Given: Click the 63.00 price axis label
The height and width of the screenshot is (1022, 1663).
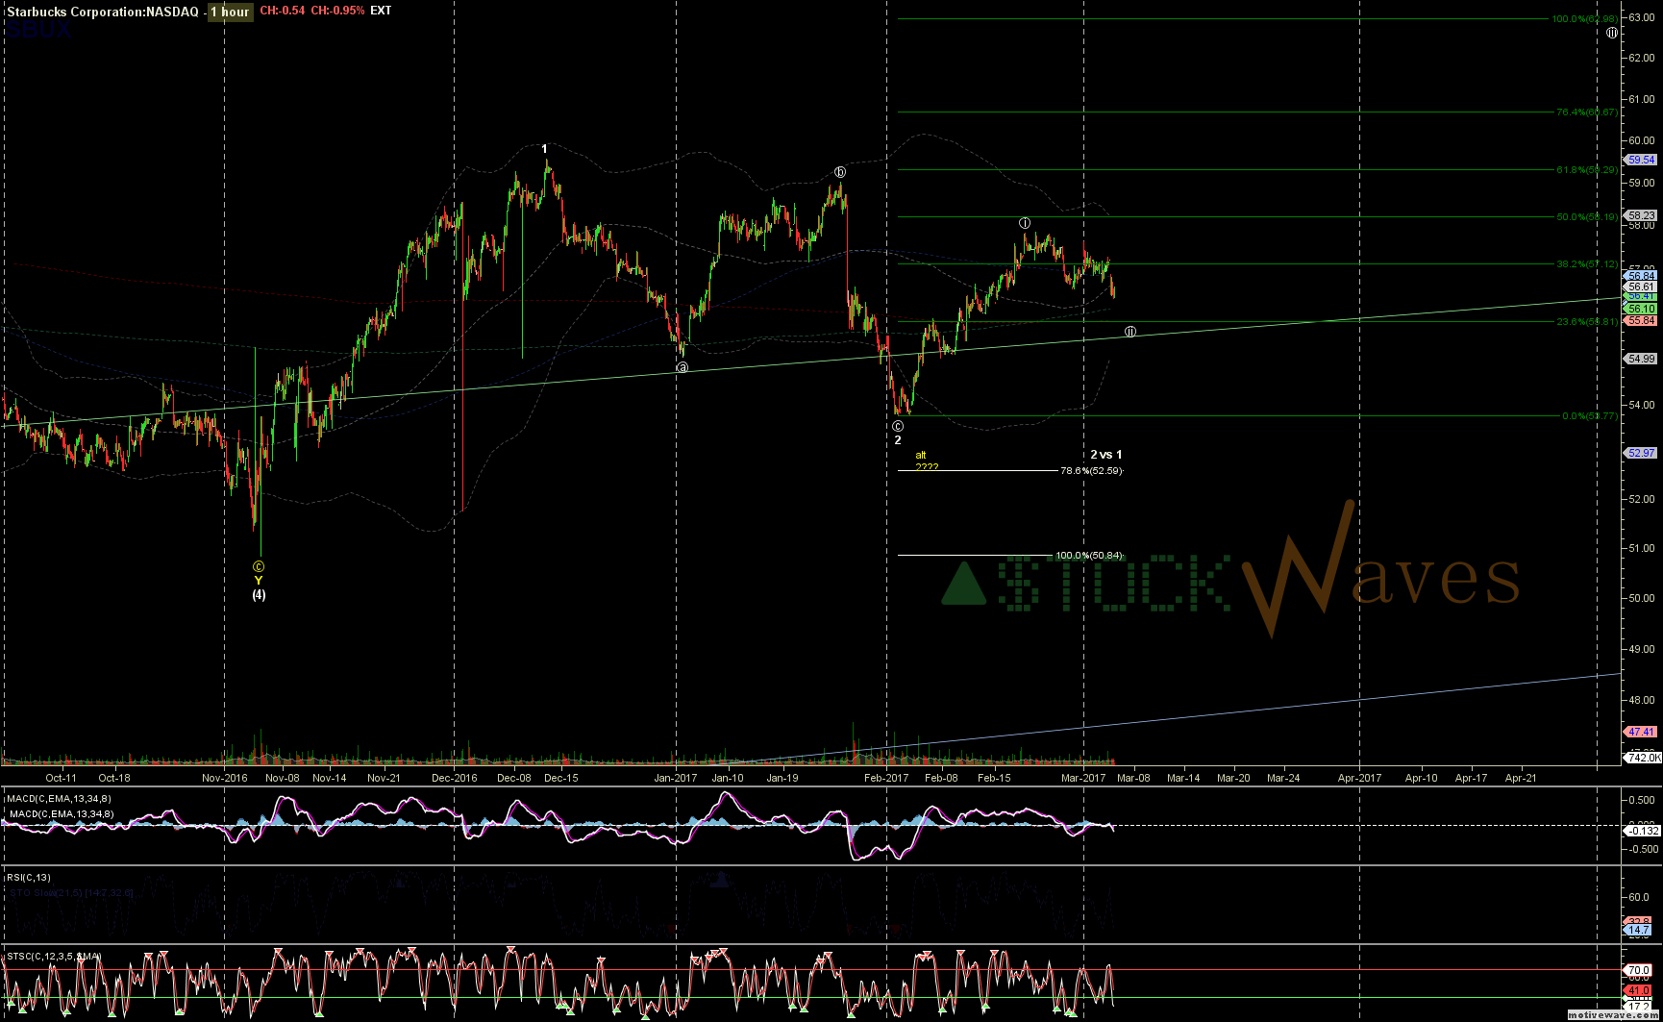Looking at the screenshot, I should tap(1641, 17).
